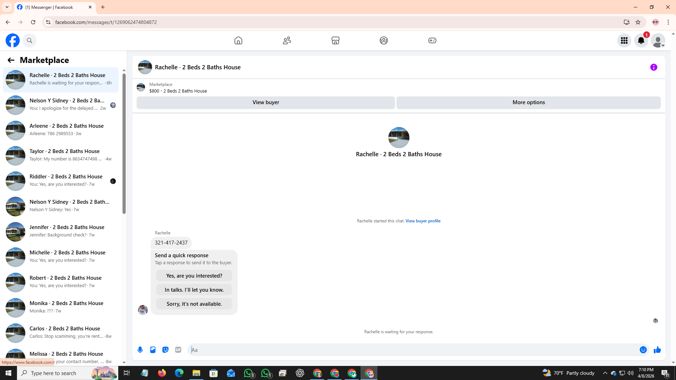Open the Chrome tab search dropdown
Image resolution: width=676 pixels, height=380 pixels.
(x=7, y=7)
